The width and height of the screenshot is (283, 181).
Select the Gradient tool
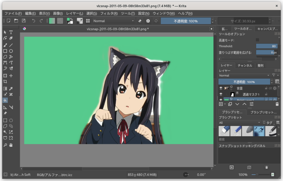click(5, 89)
